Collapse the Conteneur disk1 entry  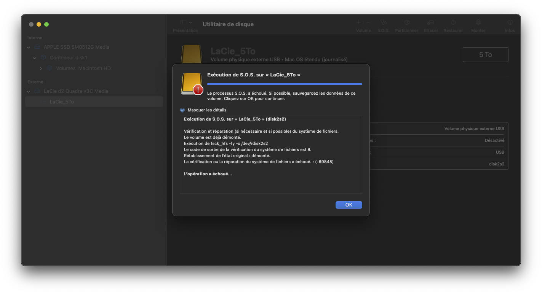(x=35, y=58)
